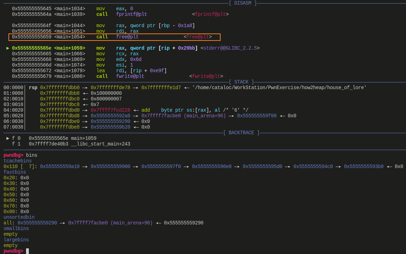Viewport: 406px width, 254px height.
Task: Select the boxed call free@plt instruction
Action: coord(114,37)
